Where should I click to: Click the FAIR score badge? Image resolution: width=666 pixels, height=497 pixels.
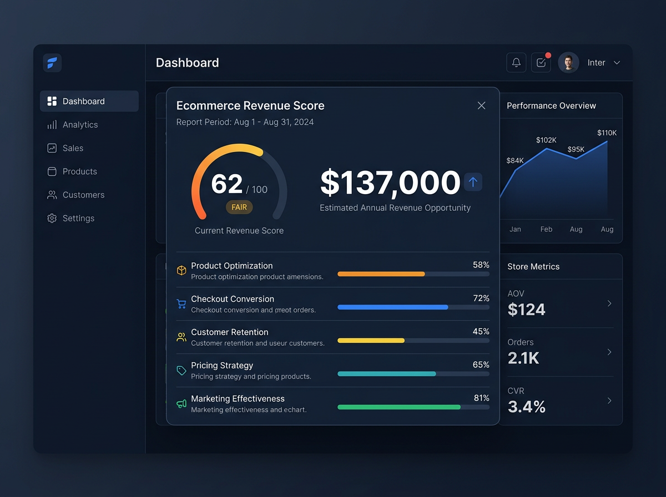tap(239, 207)
